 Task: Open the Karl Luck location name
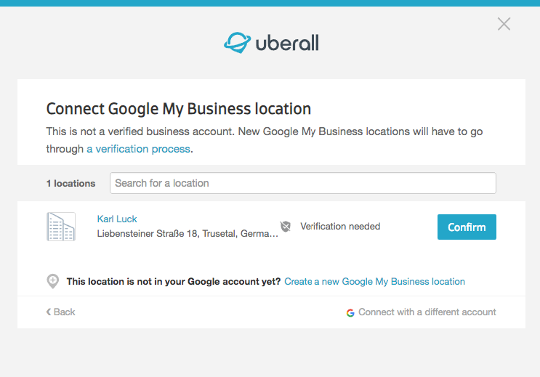pos(117,219)
